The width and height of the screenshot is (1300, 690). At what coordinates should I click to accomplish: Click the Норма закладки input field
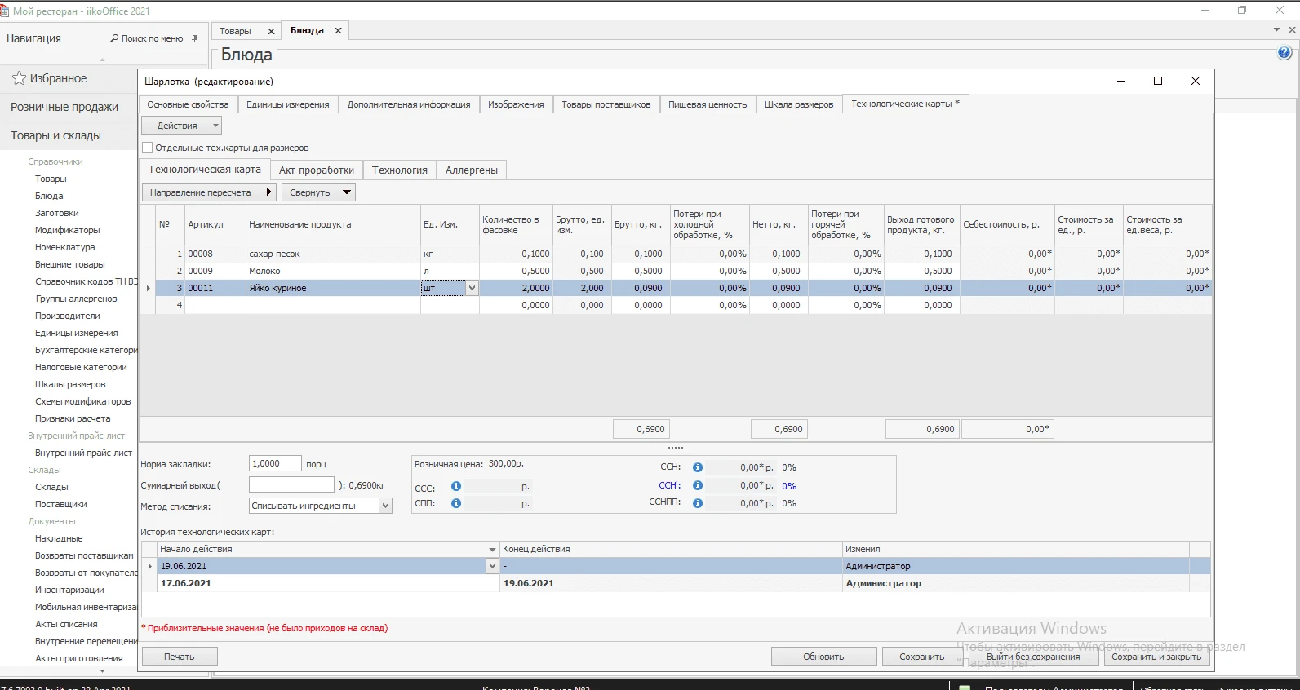pos(274,463)
